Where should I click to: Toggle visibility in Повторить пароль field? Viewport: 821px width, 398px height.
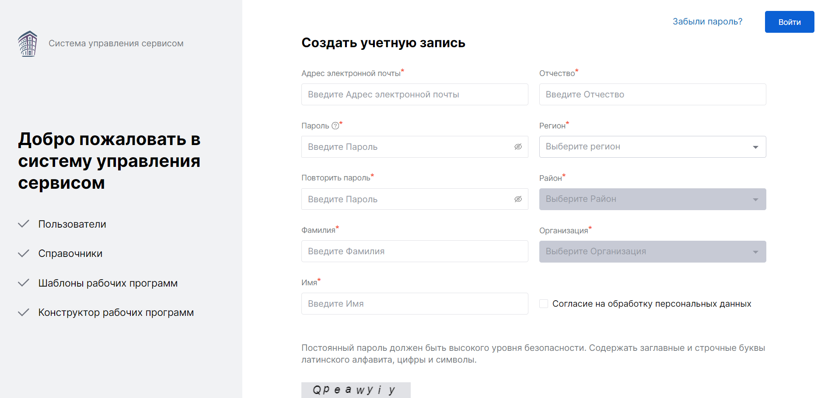pos(518,199)
